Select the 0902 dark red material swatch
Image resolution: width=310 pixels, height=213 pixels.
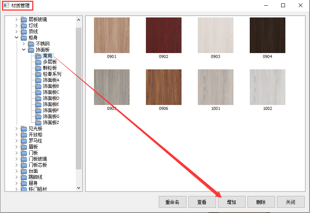(x=164, y=35)
